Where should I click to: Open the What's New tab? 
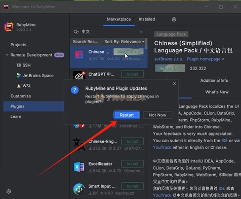[217, 92]
